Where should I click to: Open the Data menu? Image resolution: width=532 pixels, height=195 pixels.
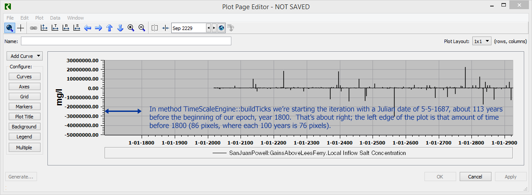[x=55, y=18]
